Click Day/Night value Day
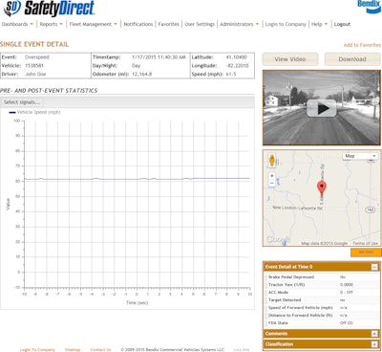Image resolution: width=382 pixels, height=352 pixels. [136, 66]
